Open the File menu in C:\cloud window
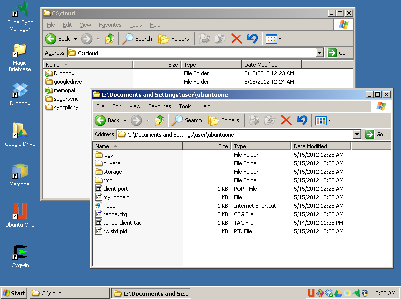This screenshot has height=300, width=401. [51, 25]
